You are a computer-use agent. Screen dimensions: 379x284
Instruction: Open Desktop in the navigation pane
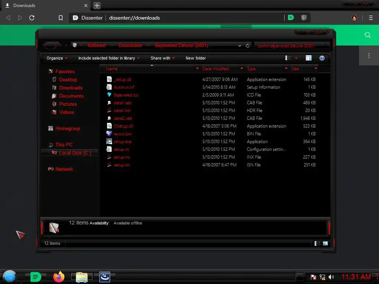coord(68,80)
